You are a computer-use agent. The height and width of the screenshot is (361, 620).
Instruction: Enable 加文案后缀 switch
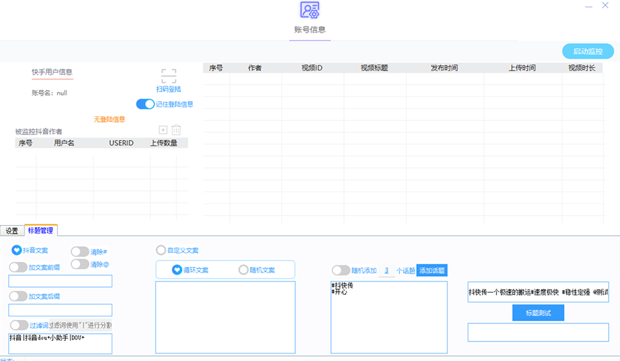pos(18,296)
